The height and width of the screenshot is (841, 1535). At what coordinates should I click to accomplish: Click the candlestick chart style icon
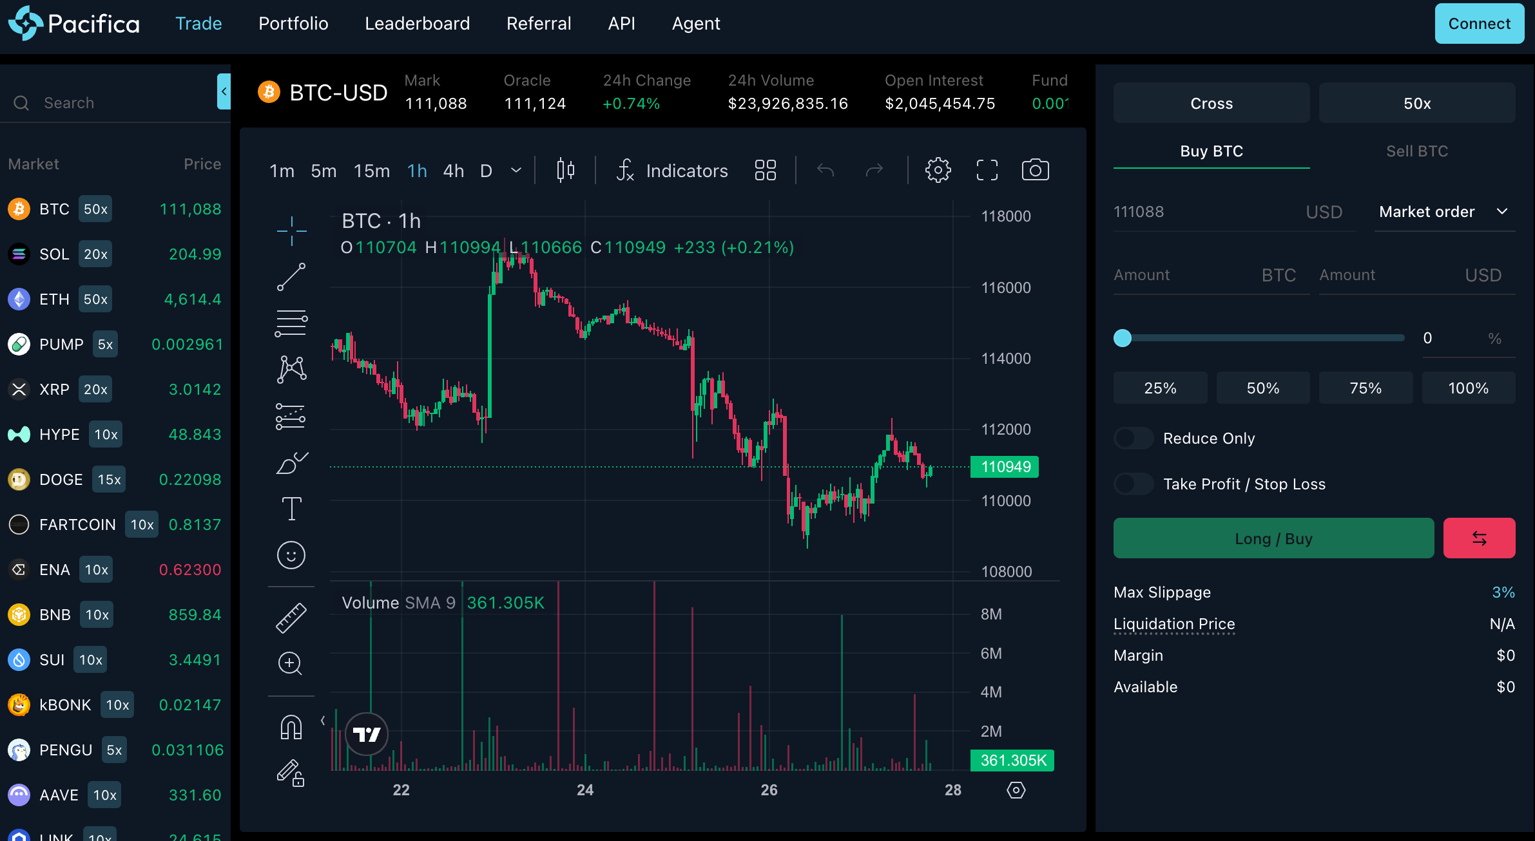tap(565, 170)
